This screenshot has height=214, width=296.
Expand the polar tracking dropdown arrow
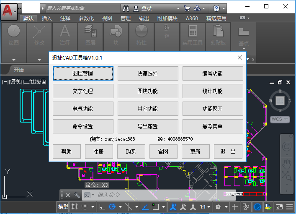pos(120,207)
